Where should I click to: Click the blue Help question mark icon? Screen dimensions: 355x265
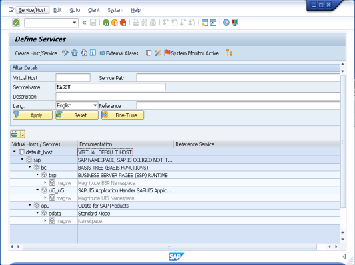[226, 23]
